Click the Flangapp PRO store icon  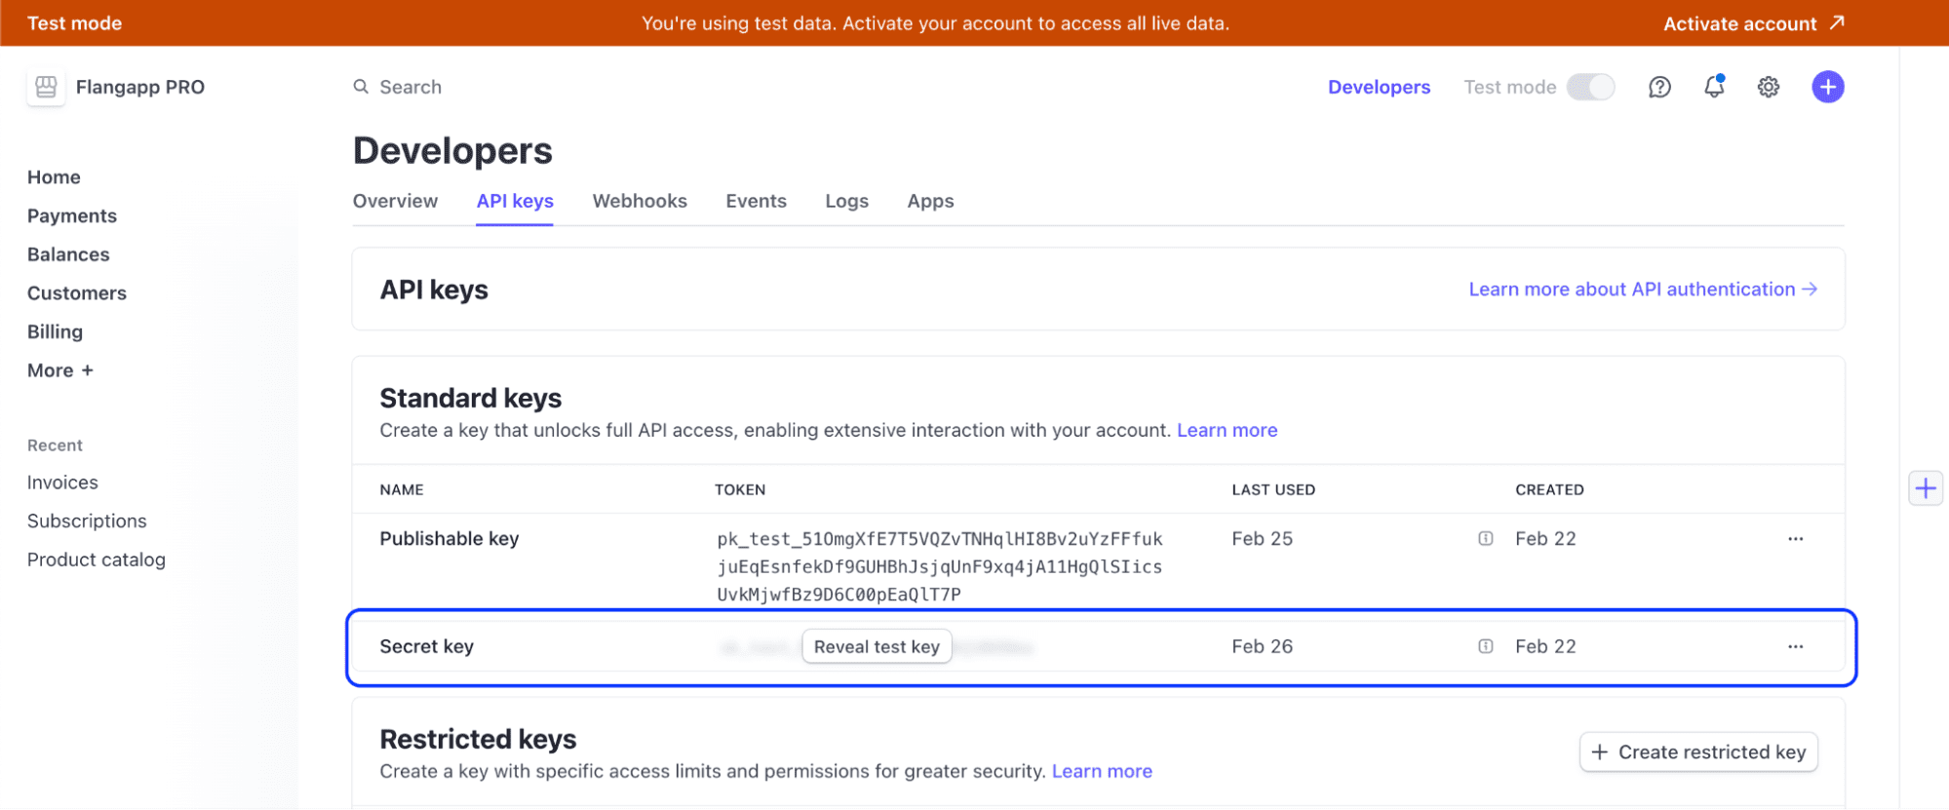pyautogui.click(x=46, y=87)
